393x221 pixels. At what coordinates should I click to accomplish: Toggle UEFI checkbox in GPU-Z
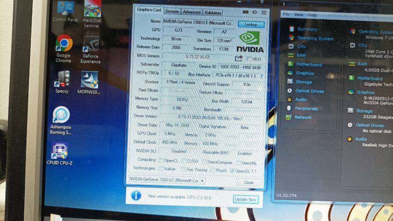tap(249, 59)
